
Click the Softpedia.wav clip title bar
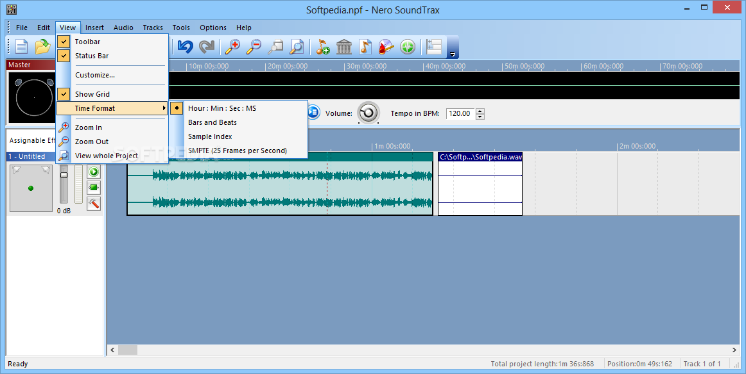480,157
